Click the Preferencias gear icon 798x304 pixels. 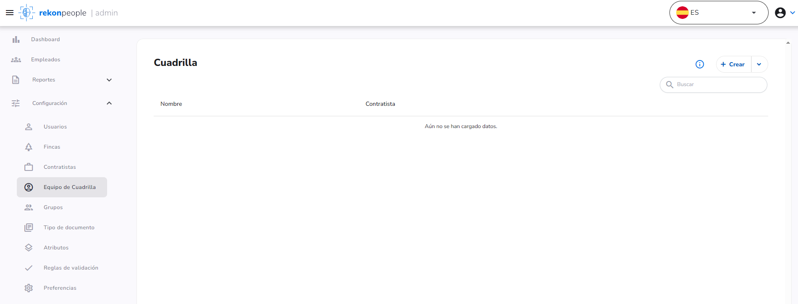point(29,288)
